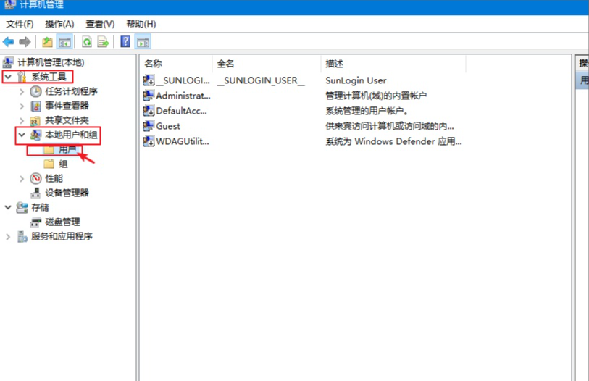Image resolution: width=589 pixels, height=381 pixels.
Task: Sort list by the 名称 column header
Action: (174, 64)
